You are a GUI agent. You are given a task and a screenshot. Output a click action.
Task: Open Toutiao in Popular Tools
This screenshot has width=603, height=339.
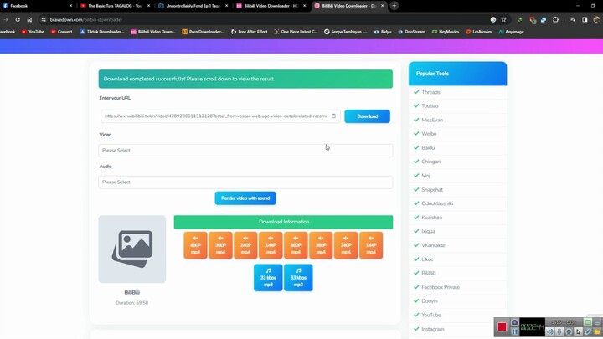click(430, 106)
